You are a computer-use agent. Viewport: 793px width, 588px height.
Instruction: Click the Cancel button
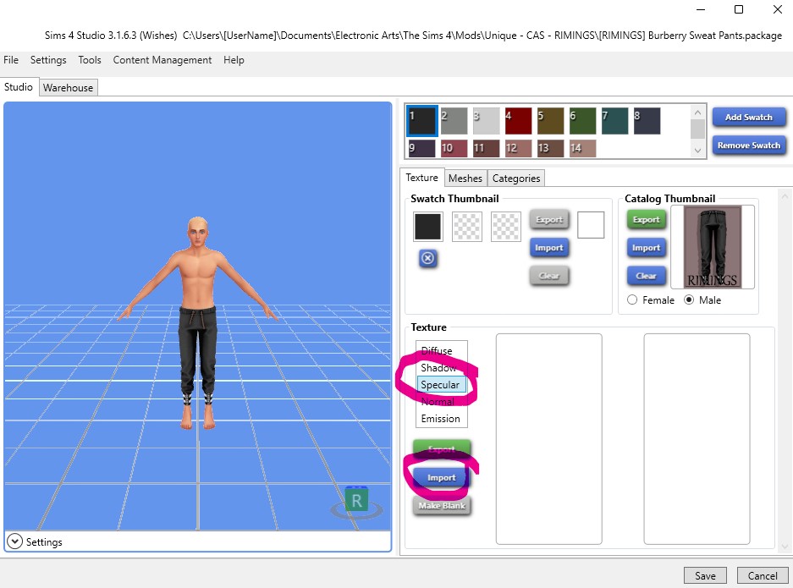pos(763,575)
